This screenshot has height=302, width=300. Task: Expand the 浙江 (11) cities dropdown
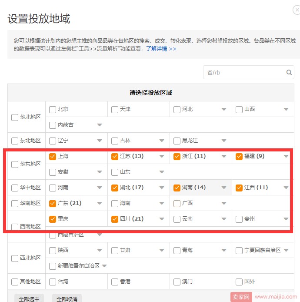tap(224, 156)
